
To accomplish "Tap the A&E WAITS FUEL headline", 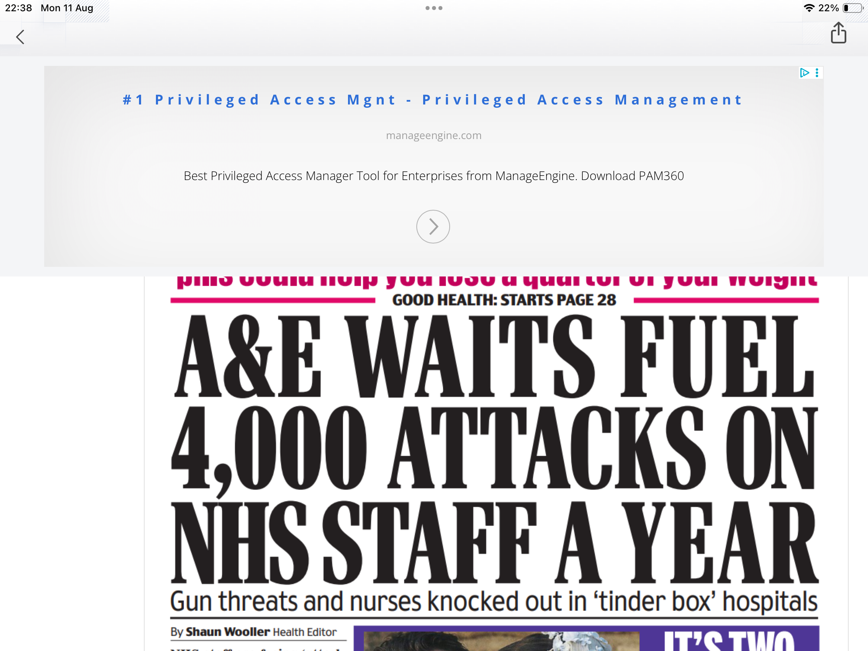I will tap(494, 356).
